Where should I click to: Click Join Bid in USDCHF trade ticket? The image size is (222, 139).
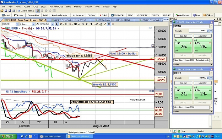point(183,83)
